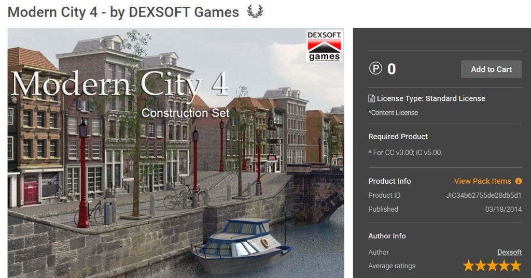Click the Modern City 4 preview image

(x=176, y=153)
